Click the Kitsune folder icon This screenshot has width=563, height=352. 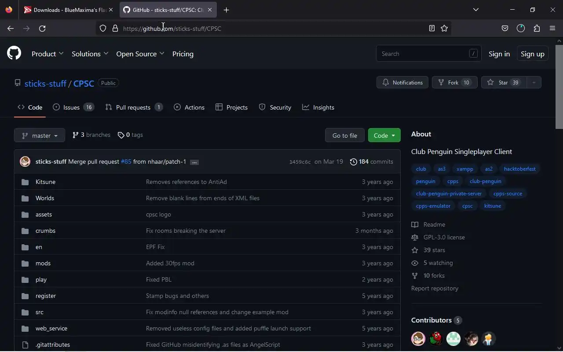pos(25,182)
